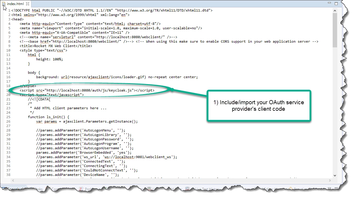354x199 pixels.
Task: Click the 'ConnectingText' parameter line
Action: point(82,166)
